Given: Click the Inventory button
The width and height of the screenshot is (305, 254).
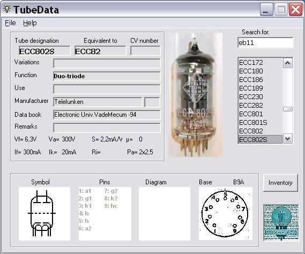Looking at the screenshot, I should 280,183.
